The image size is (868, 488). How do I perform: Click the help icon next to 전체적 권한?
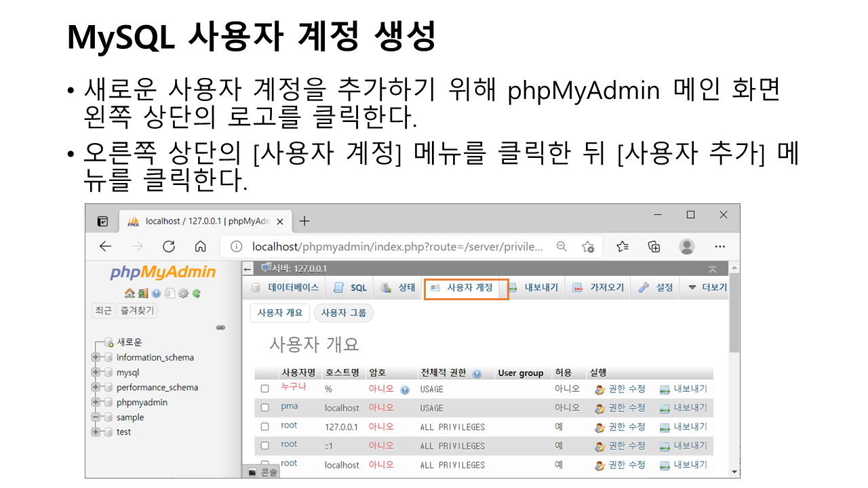click(477, 373)
